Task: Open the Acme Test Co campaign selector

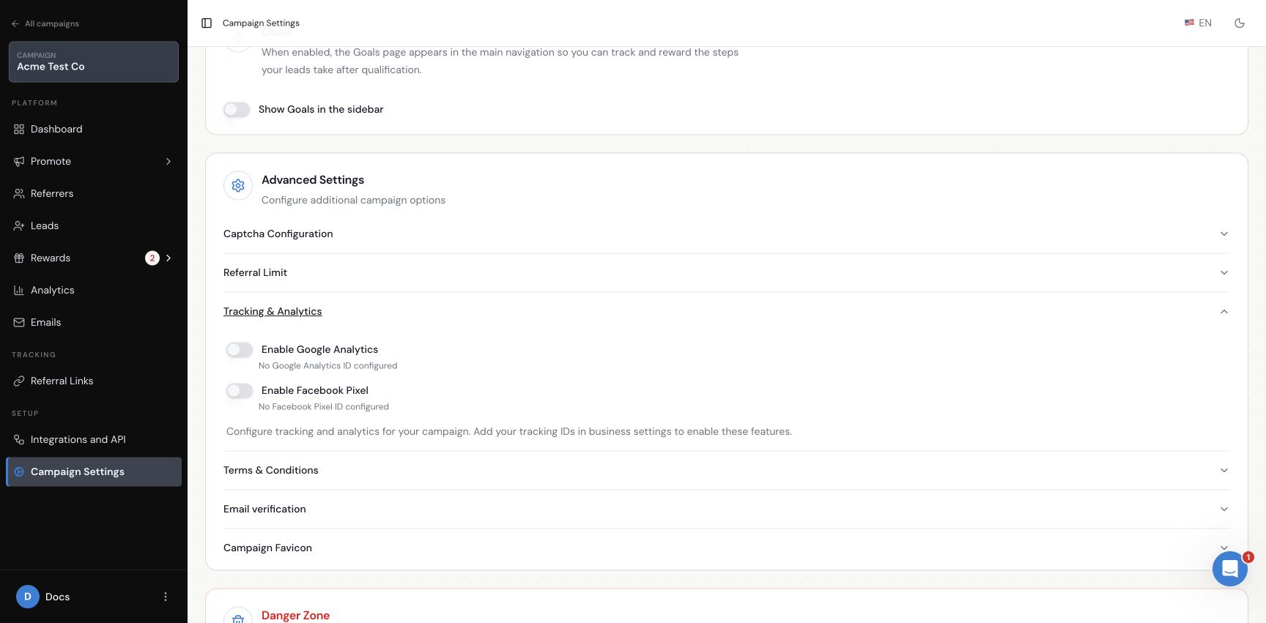Action: (x=94, y=61)
